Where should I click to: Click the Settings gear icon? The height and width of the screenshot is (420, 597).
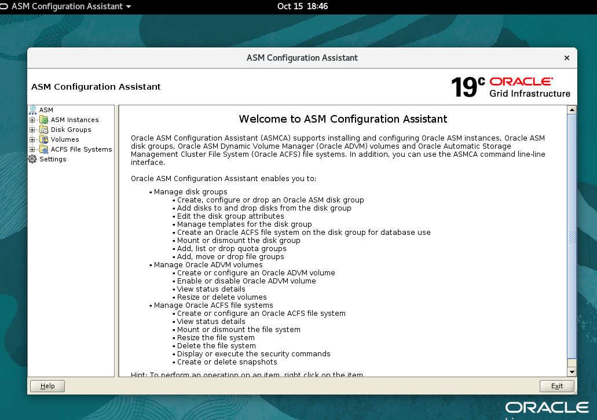(33, 159)
